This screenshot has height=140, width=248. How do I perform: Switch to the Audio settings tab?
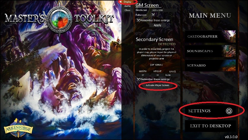(x=127, y=6)
